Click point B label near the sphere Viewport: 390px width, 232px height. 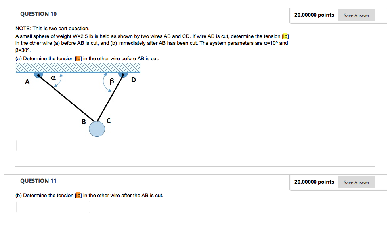pyautogui.click(x=84, y=122)
